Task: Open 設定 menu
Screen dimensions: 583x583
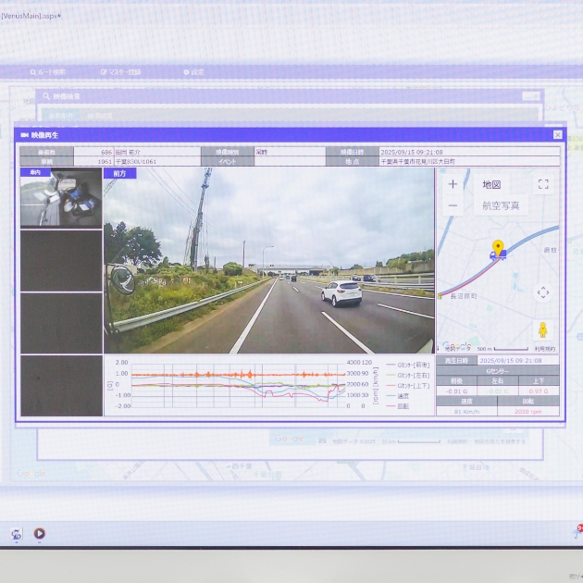Action: tap(193, 72)
